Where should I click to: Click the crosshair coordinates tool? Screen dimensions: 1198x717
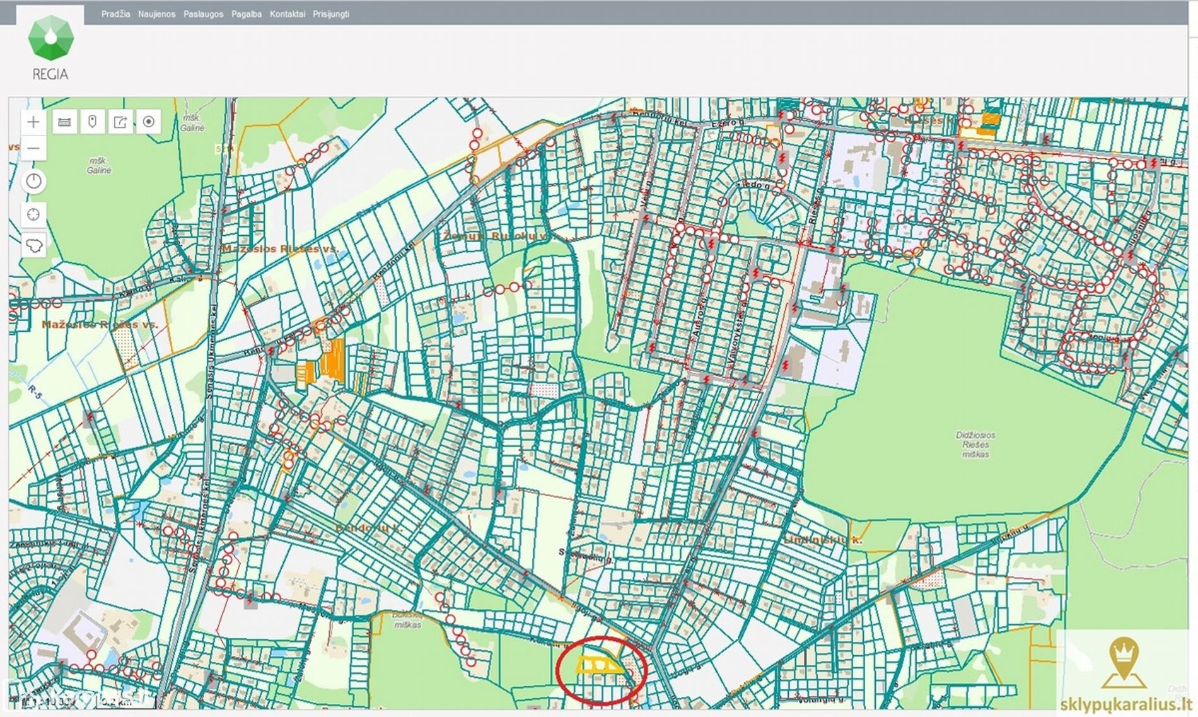point(33,214)
